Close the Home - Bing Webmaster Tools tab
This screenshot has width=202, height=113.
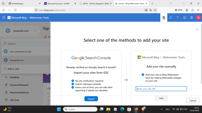click(146, 3)
